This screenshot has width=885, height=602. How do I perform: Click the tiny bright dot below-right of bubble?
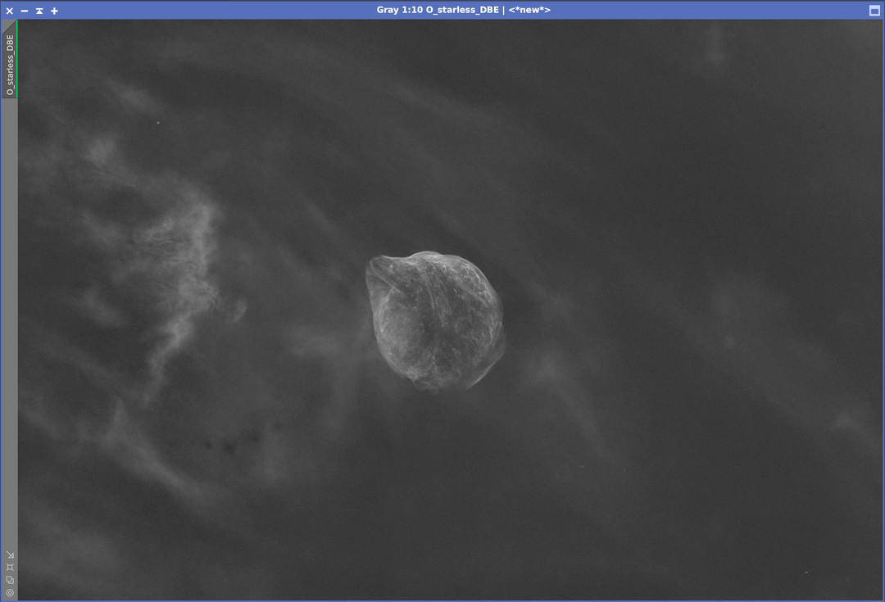point(583,467)
